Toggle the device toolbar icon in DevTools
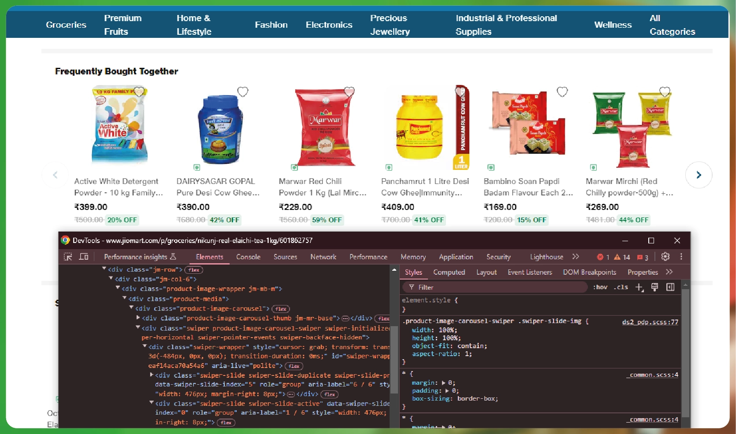This screenshot has width=736, height=434. click(84, 257)
